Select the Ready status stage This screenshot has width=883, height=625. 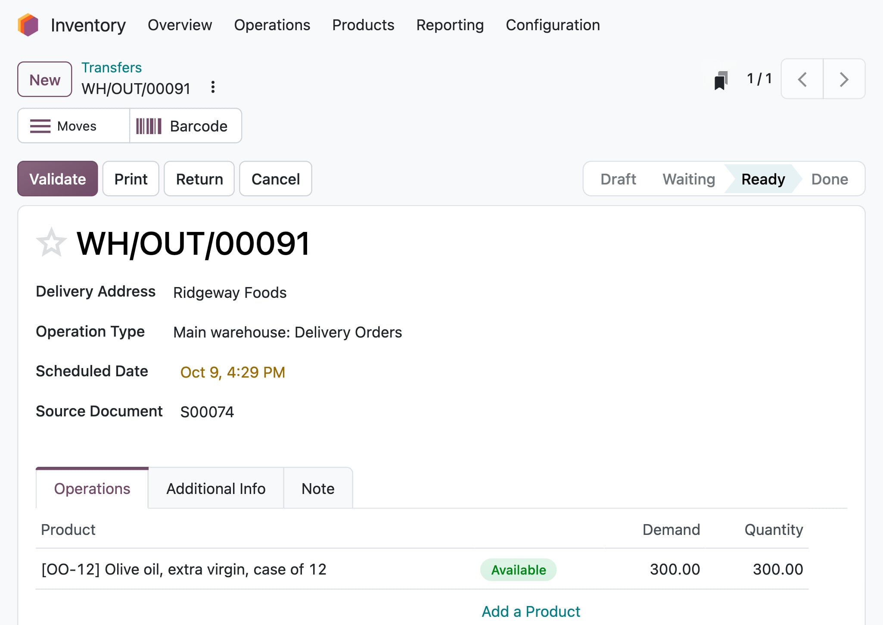763,179
